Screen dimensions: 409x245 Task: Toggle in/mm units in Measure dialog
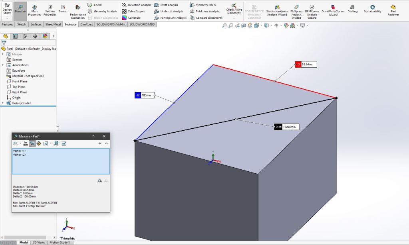pos(25,143)
